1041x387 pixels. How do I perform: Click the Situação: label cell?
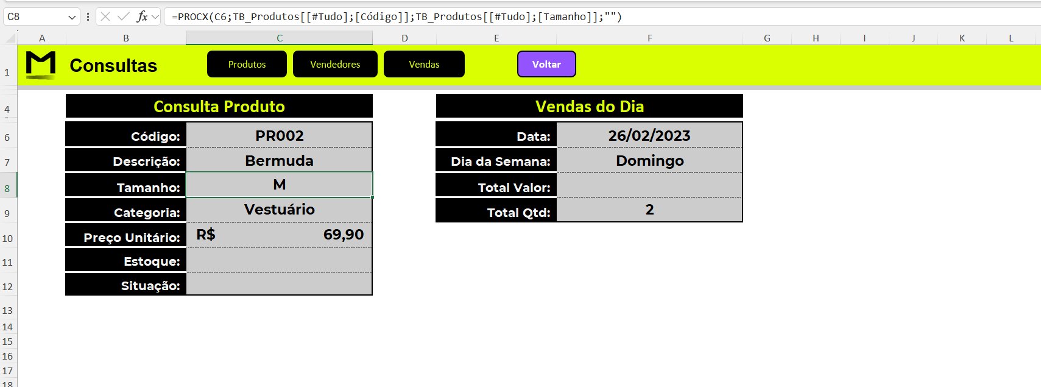click(126, 285)
